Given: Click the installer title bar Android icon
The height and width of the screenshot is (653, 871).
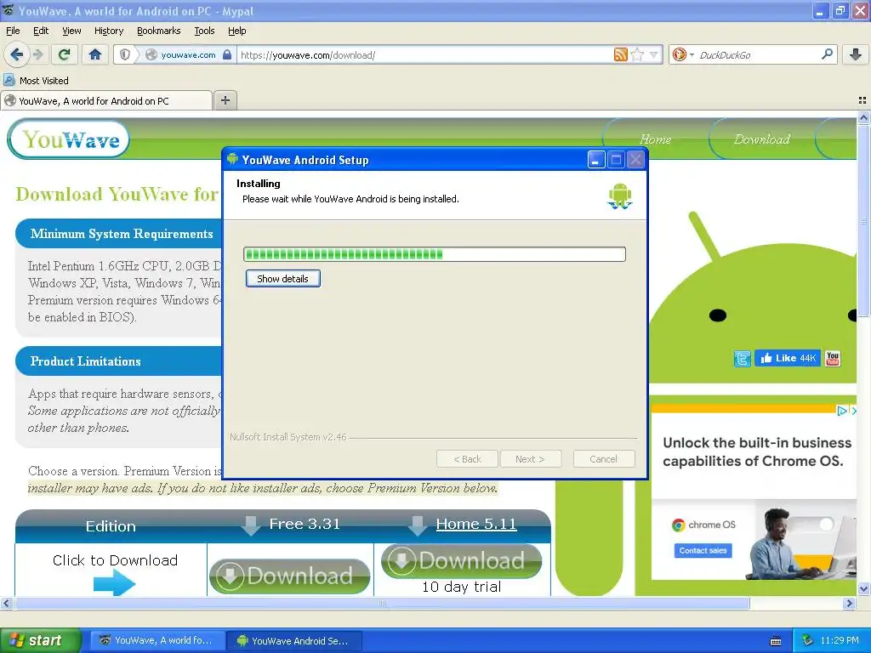Looking at the screenshot, I should [x=232, y=159].
